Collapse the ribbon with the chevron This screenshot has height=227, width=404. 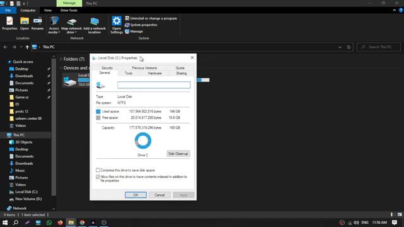click(394, 10)
